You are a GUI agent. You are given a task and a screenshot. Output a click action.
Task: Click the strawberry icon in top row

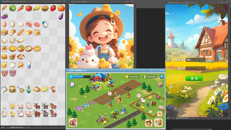point(53,8)
